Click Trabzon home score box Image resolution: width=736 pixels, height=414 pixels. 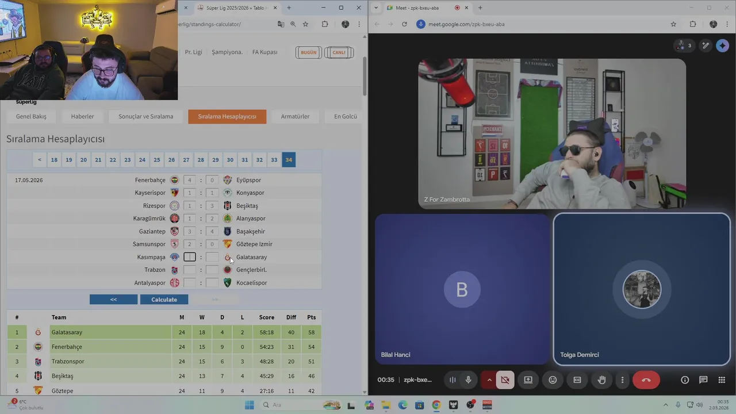[190, 270]
